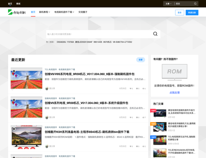
Task: Focus the main keyword search field
Action: coord(99,34)
